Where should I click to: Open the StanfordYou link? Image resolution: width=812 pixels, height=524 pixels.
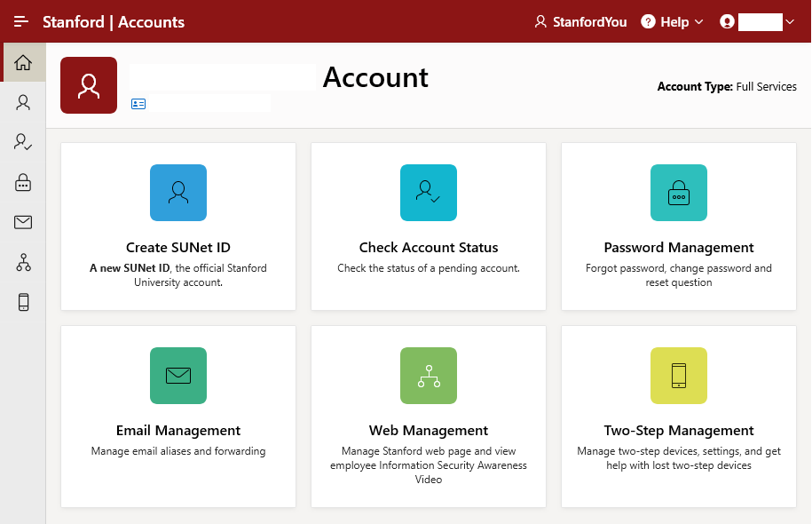coord(589,22)
